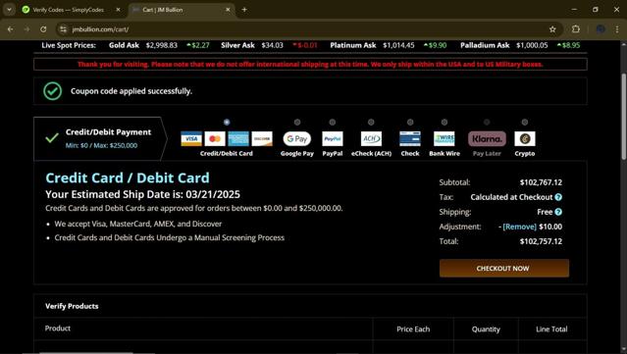627x354 pixels.
Task: Pick the eCheck (ACH) icon
Action: (371, 138)
